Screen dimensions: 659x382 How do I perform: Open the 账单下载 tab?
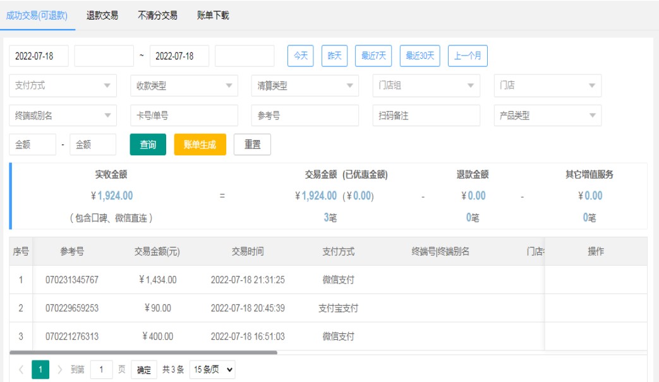click(x=213, y=15)
